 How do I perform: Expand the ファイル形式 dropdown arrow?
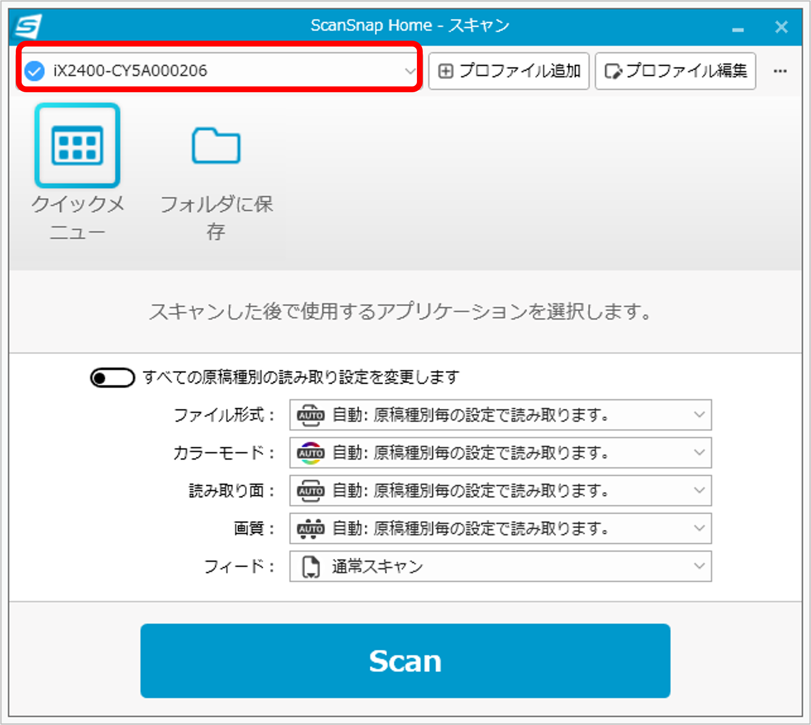tap(699, 415)
